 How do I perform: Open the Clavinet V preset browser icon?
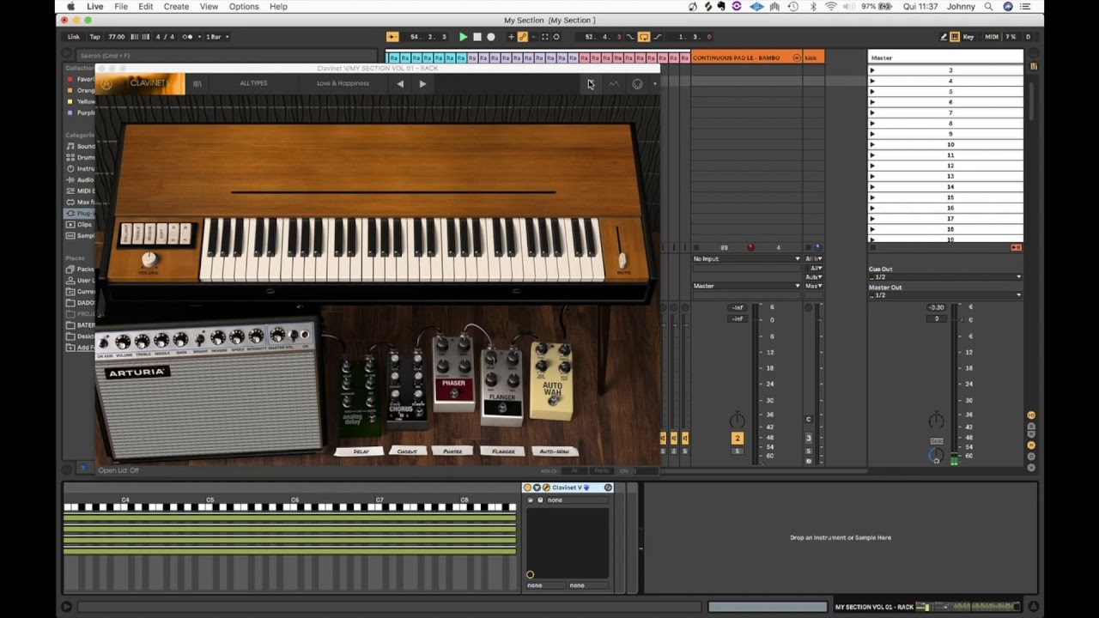coord(197,84)
